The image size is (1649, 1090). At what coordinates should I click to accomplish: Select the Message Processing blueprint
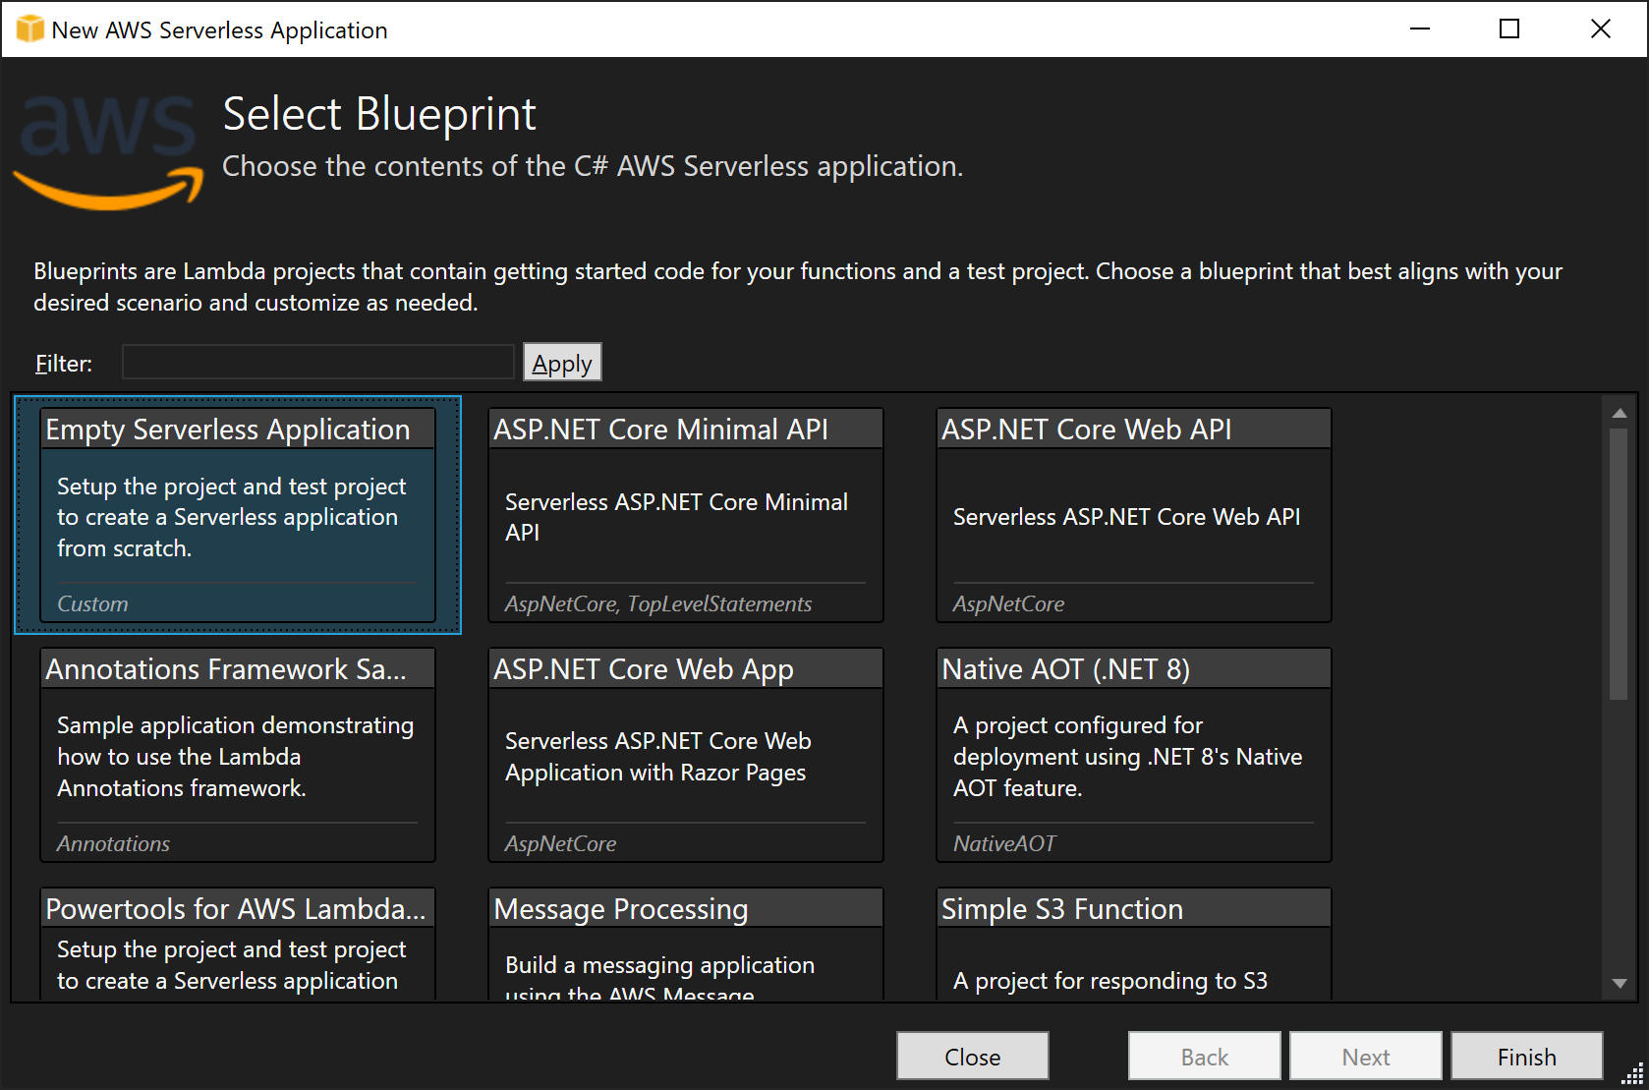click(x=686, y=944)
